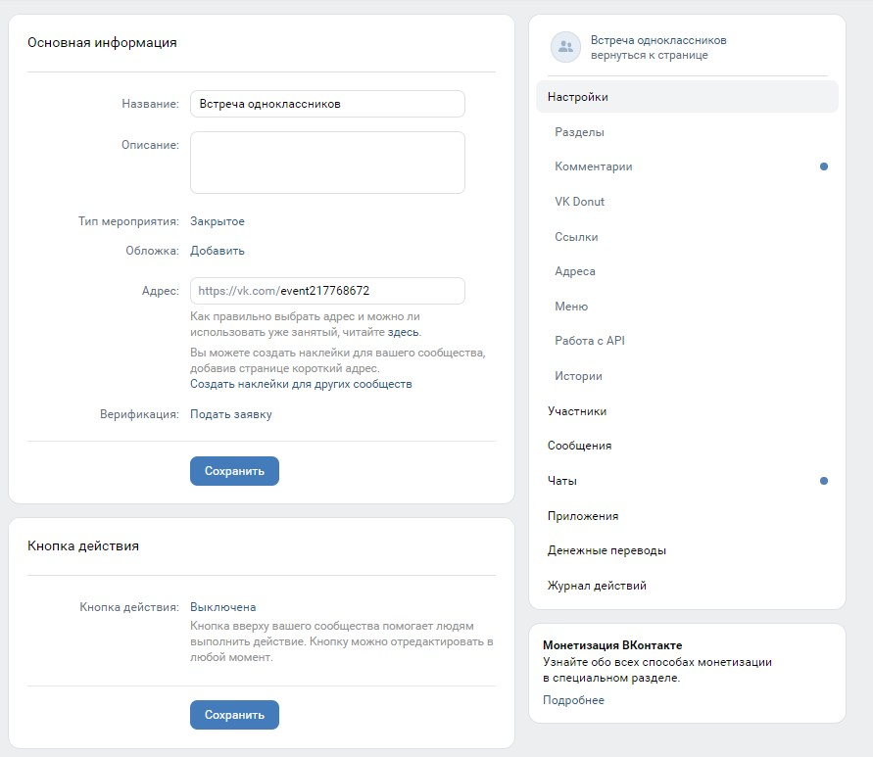The image size is (873, 757).
Task: Save the main information with Сохранить
Action: [x=234, y=471]
